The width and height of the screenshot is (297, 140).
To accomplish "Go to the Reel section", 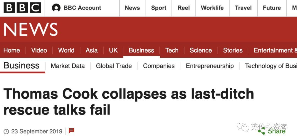I will (x=183, y=8).
